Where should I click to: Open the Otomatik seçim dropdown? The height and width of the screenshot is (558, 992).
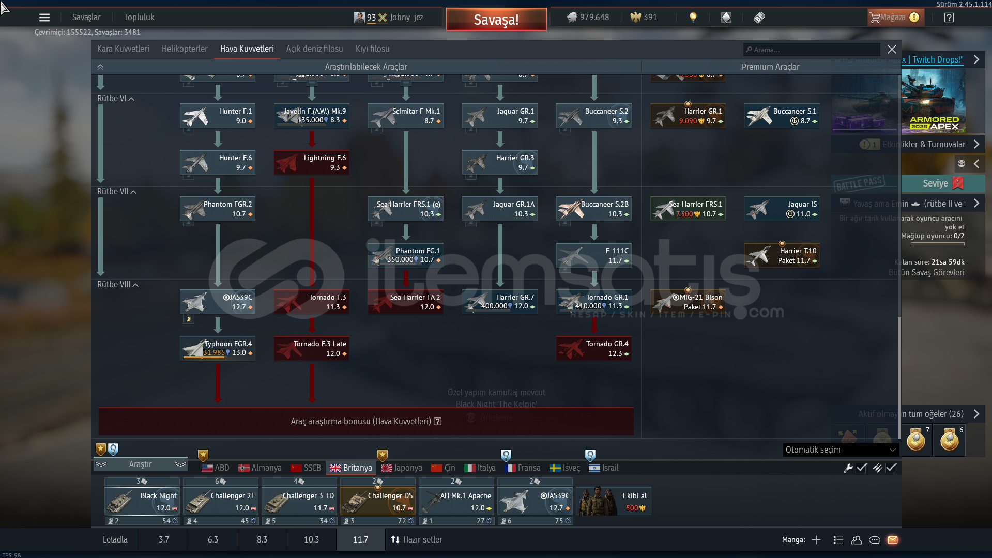[x=841, y=450]
